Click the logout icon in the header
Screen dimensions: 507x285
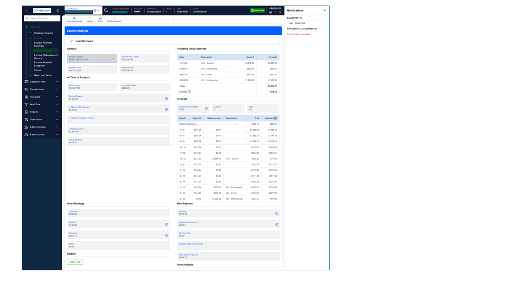point(280,12)
